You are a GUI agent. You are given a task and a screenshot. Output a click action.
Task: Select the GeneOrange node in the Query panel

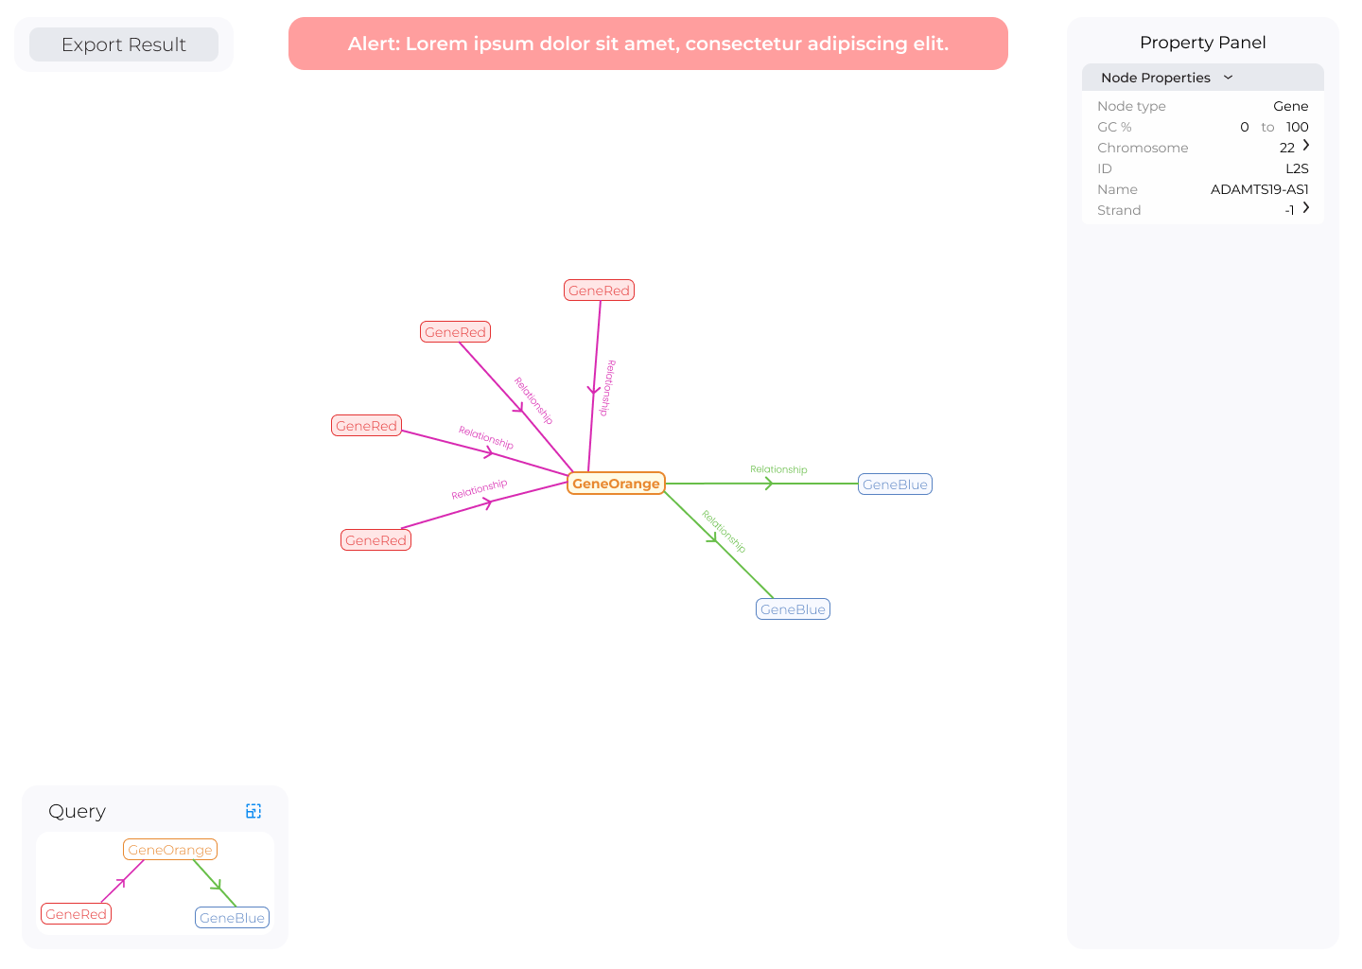(x=170, y=850)
